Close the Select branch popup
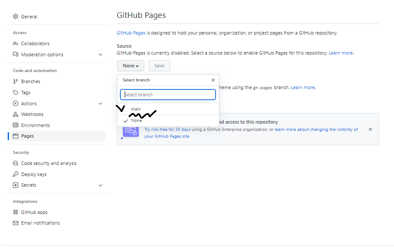Image resolution: width=394 pixels, height=251 pixels. pos(213,80)
